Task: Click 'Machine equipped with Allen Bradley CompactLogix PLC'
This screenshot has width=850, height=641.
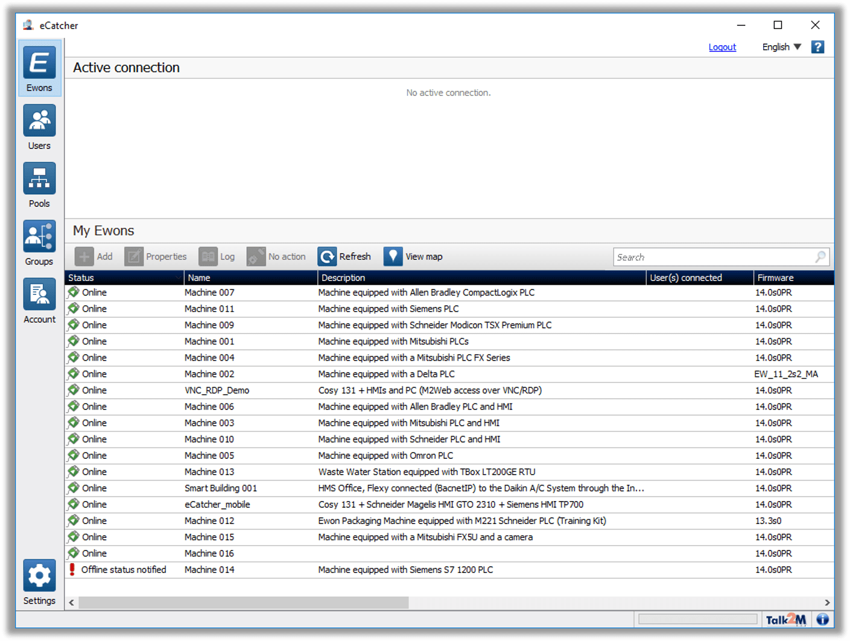Action: pos(427,292)
